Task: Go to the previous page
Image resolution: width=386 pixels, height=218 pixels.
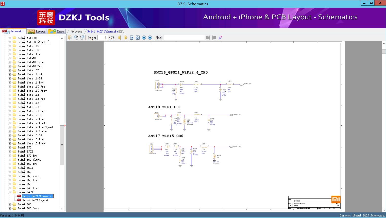Action: tap(119, 38)
